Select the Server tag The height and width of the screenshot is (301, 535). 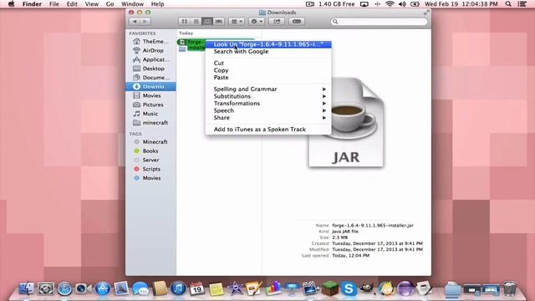click(150, 160)
